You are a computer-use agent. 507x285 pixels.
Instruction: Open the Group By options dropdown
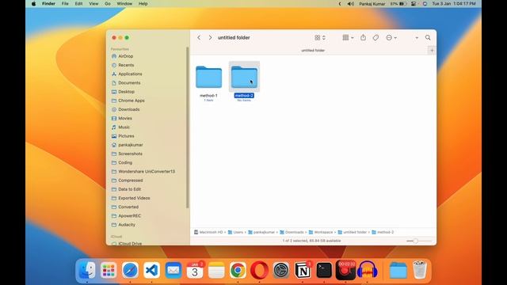[348, 38]
